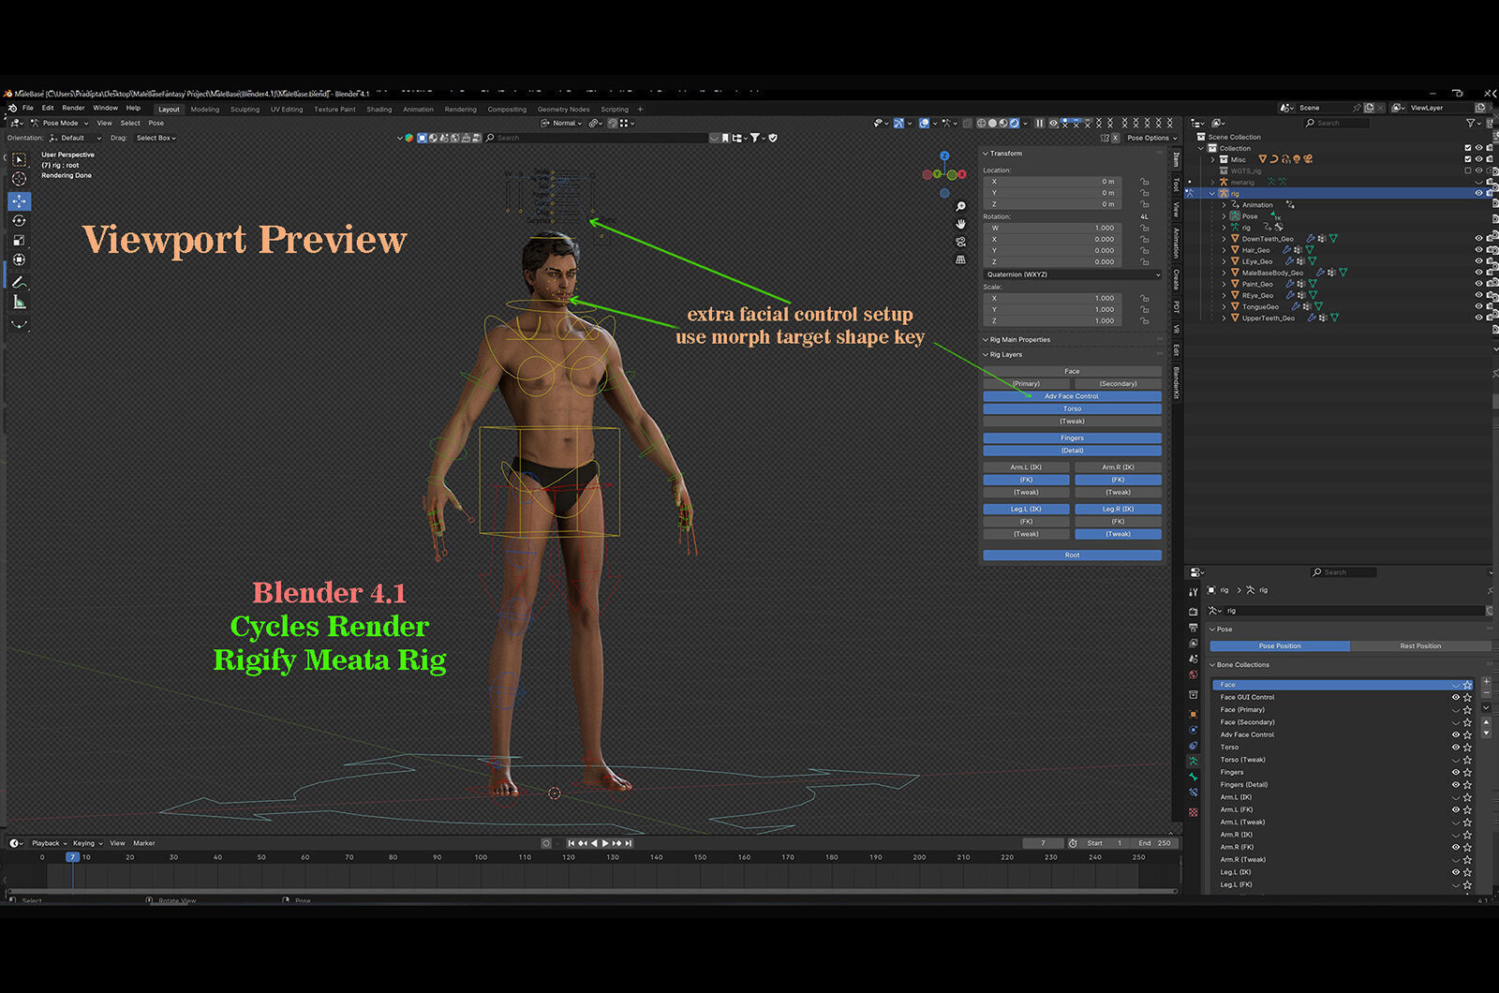Viewport: 1499px width, 993px height.
Task: Click the Root rig layer button
Action: [1072, 556]
